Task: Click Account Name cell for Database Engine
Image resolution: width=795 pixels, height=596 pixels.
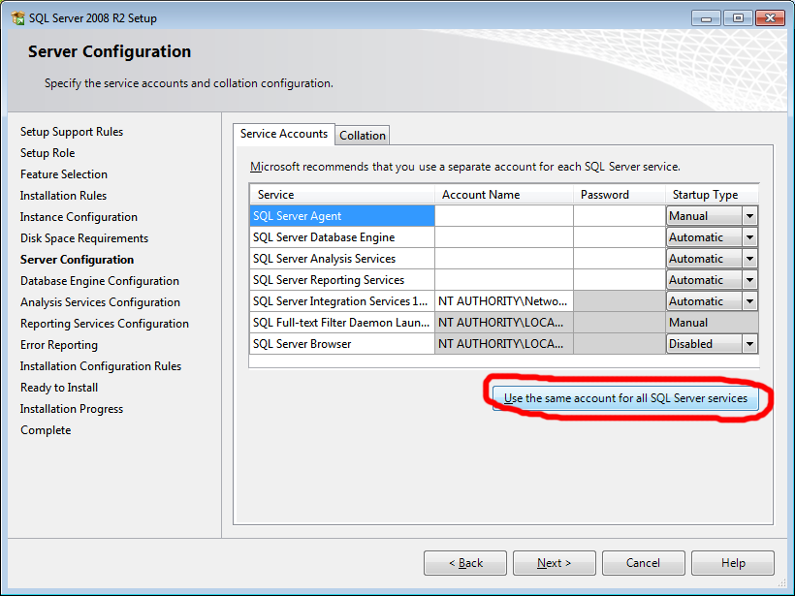Action: tap(503, 237)
